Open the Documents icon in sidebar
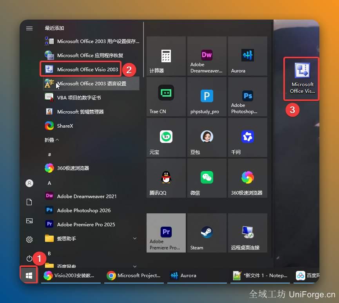339x303 pixels. pyautogui.click(x=29, y=202)
